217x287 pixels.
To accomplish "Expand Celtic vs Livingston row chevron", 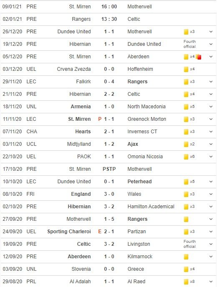I will (211, 244).
